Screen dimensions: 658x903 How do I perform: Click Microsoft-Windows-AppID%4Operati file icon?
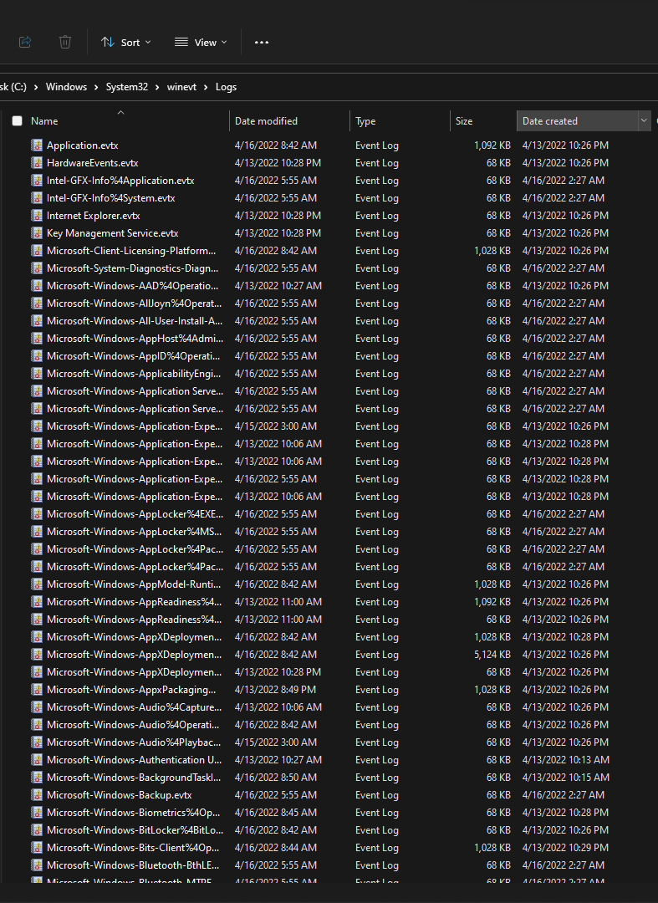click(37, 356)
